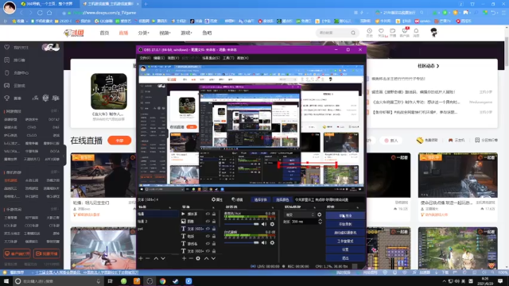Hide the image source in OBS

[208, 222]
